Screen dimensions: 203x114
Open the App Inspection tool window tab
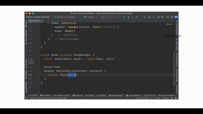[x=134, y=96]
